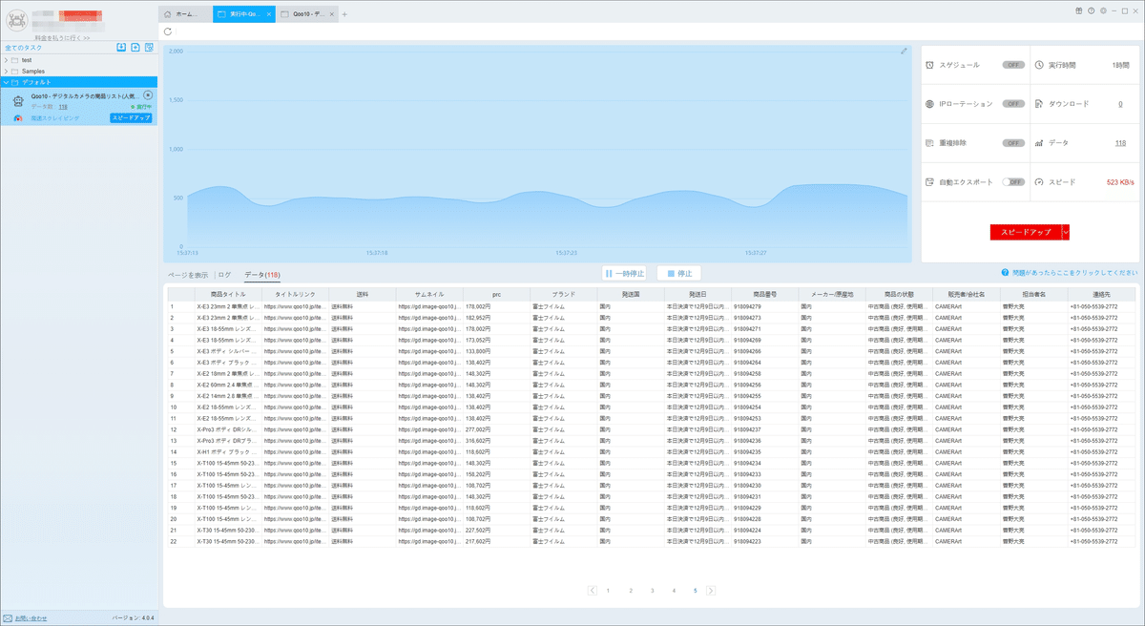
Task: Click 全てのタスク heading link
Action: [21, 47]
